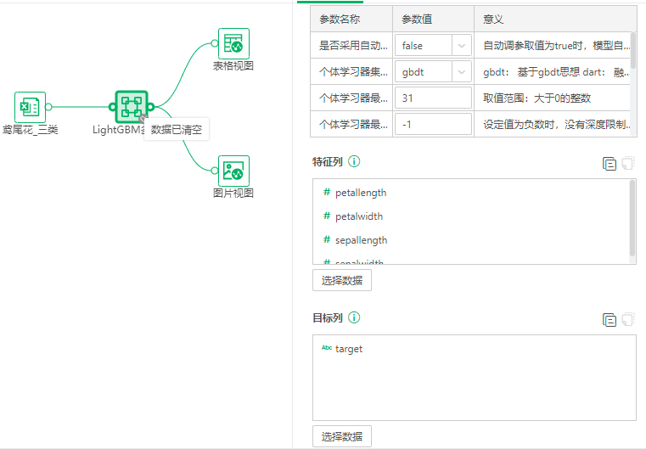Click the LightGBM algorithm node icon

tap(131, 107)
